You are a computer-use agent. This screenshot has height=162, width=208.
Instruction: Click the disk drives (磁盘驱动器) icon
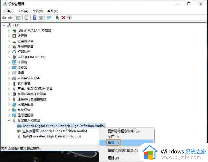click(14, 41)
